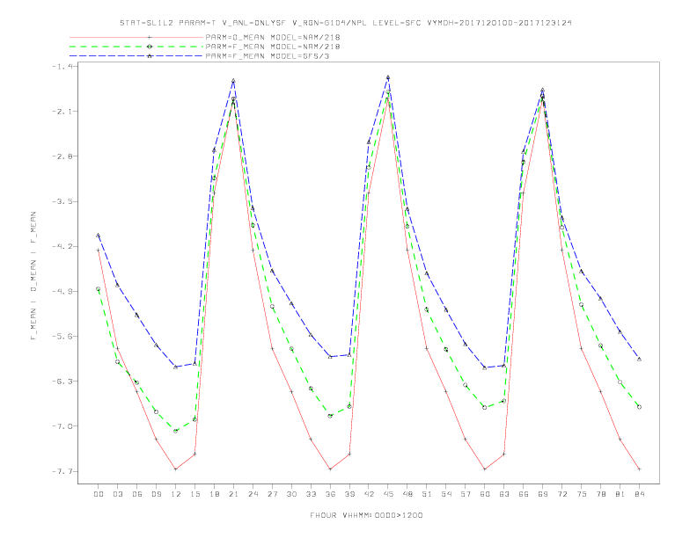Click forecast hour tick label 12
Screen dimensions: 697x538
click(x=176, y=494)
